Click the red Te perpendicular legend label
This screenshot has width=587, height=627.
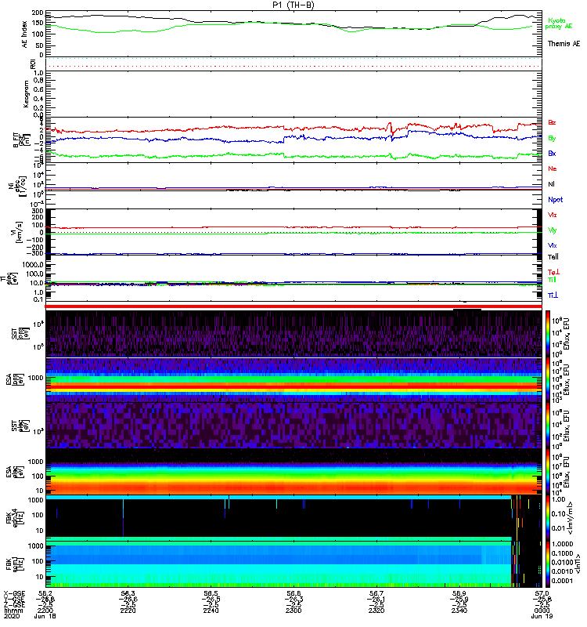tap(553, 272)
